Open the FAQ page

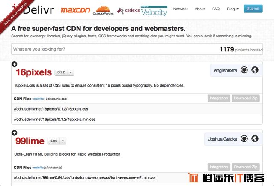point(216,9)
